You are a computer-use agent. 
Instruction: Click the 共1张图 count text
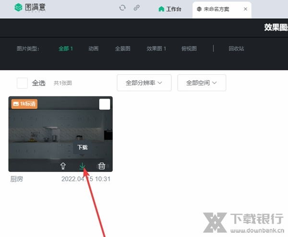click(62, 83)
